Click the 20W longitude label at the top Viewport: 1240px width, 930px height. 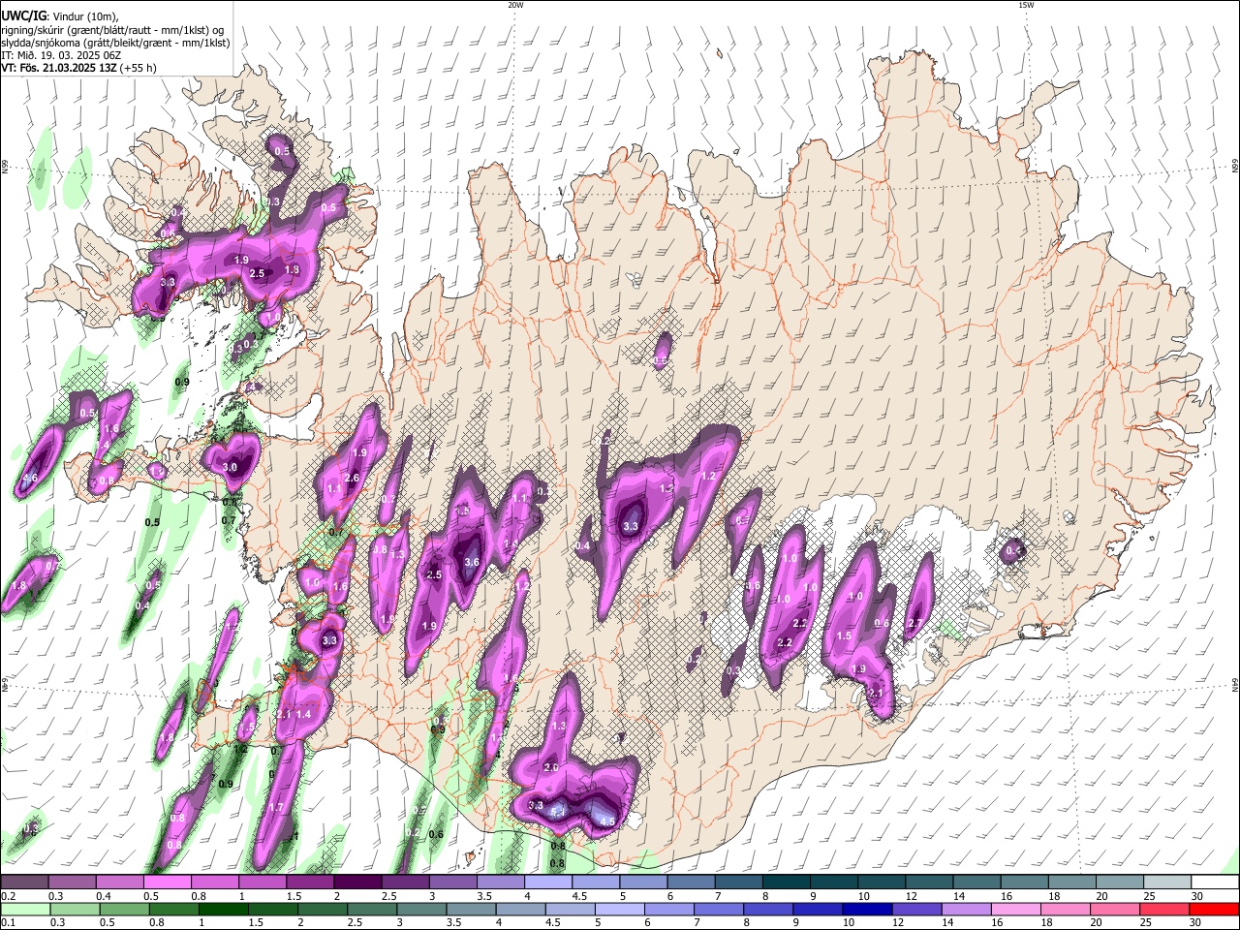[515, 5]
